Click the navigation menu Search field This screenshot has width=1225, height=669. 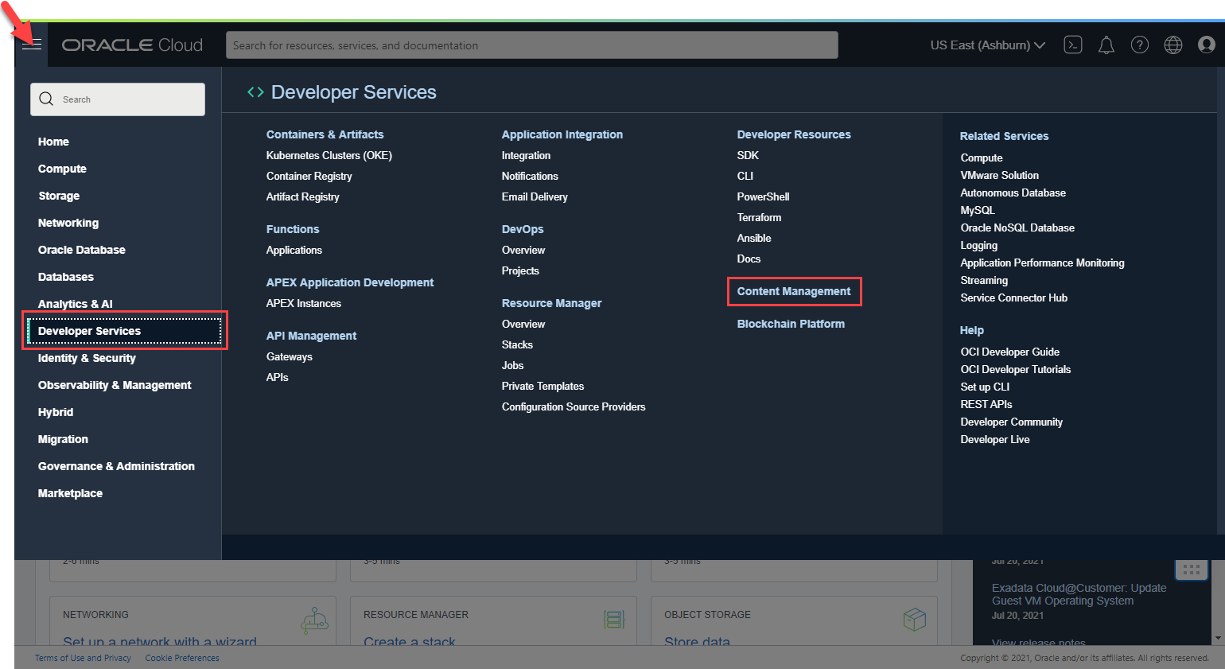pyautogui.click(x=118, y=99)
